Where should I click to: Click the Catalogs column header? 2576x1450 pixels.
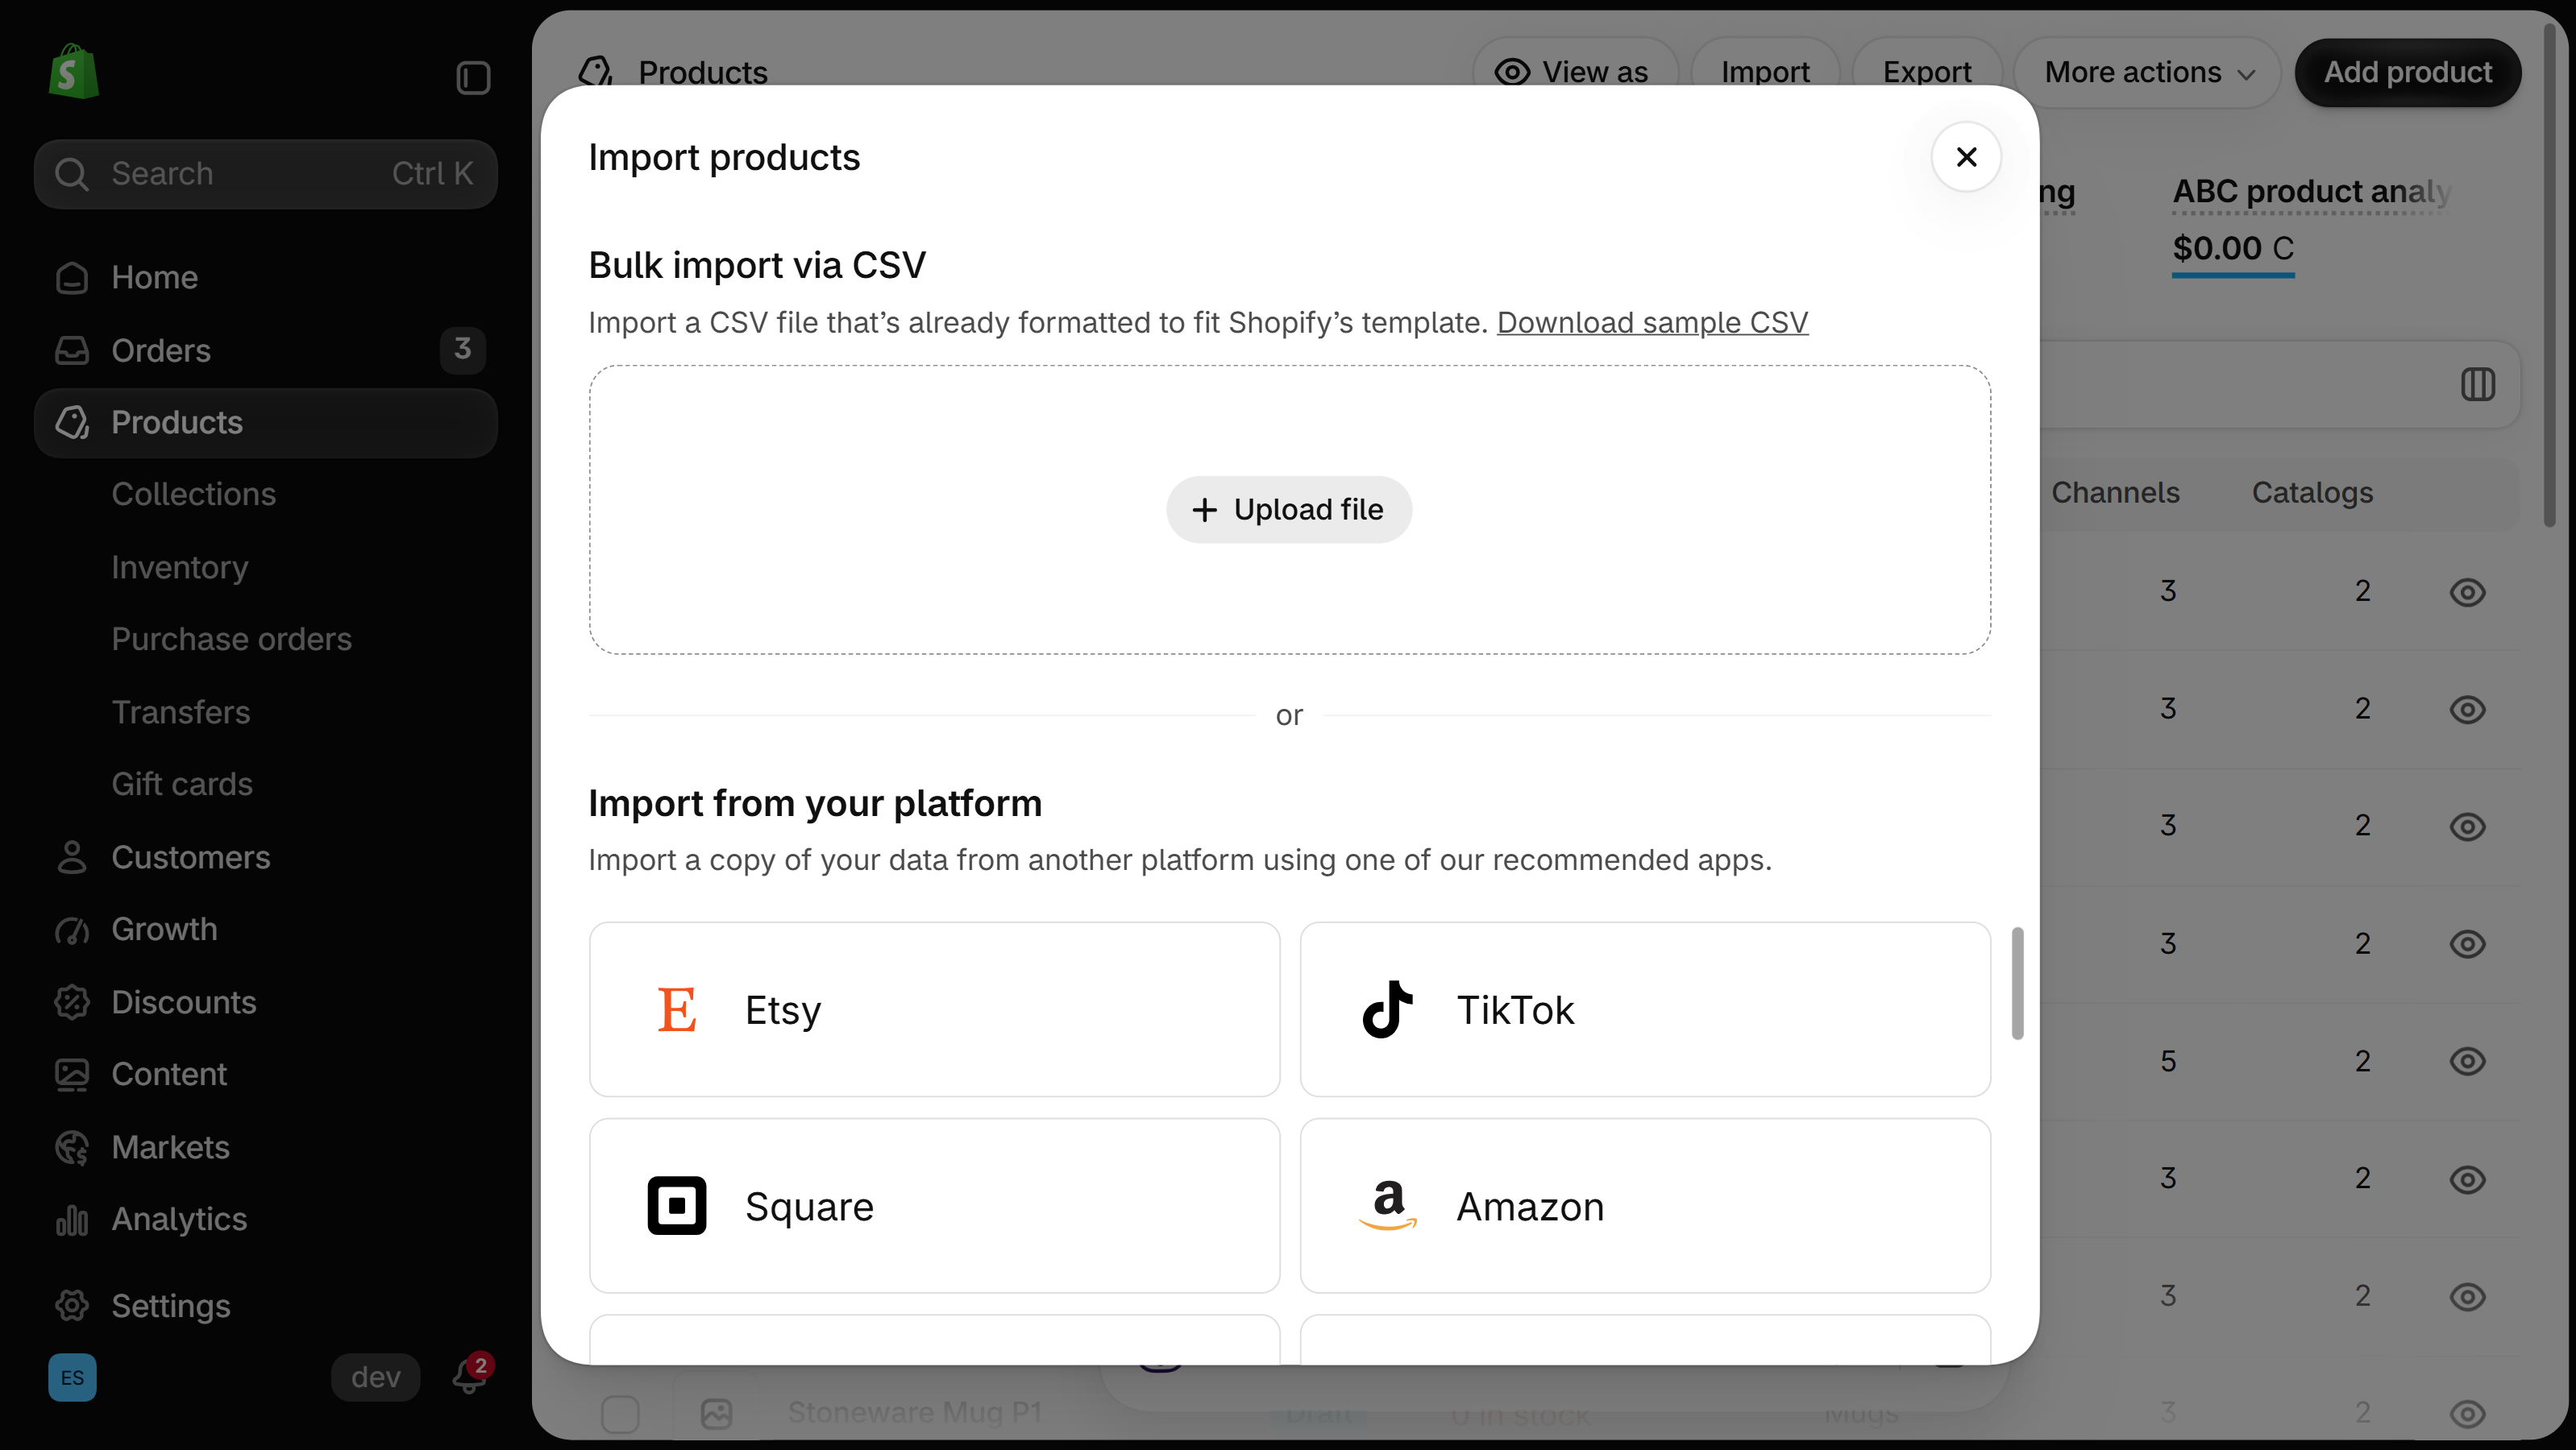tap(2312, 491)
